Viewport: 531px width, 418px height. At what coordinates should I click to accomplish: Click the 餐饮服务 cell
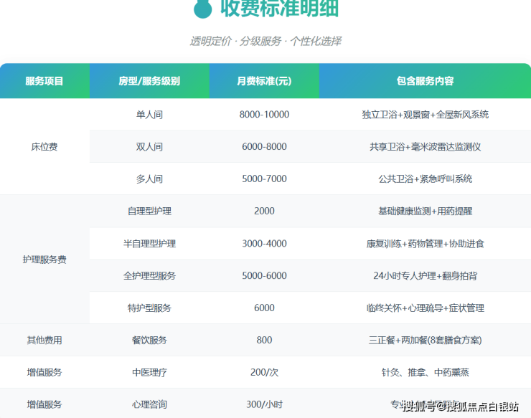point(149,341)
